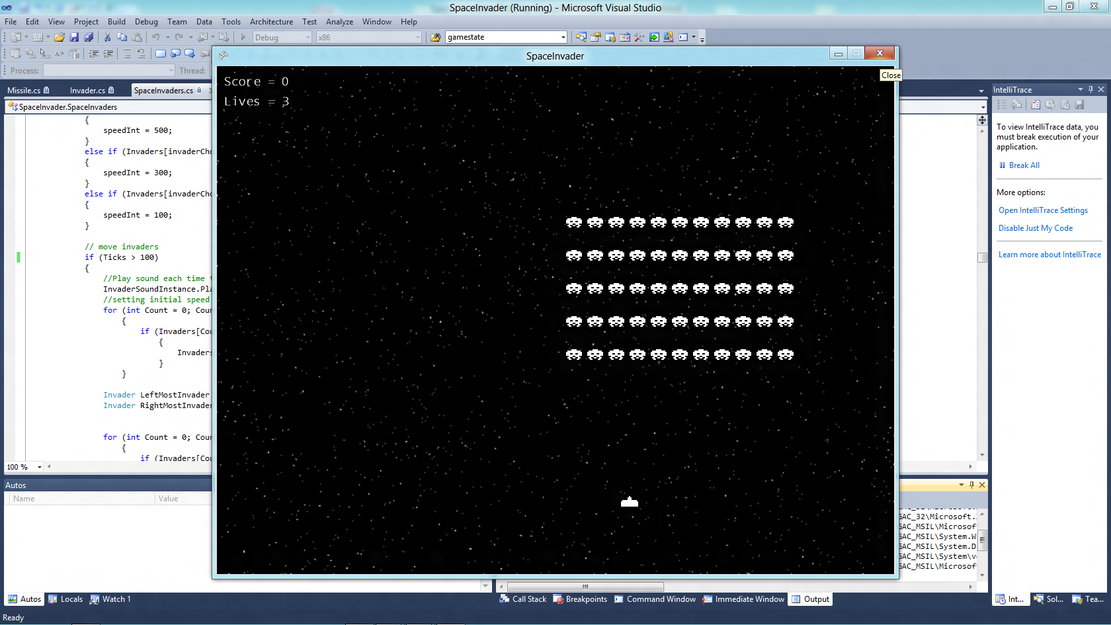1111x625 pixels.
Task: Click the Cut scissors icon
Action: [107, 37]
